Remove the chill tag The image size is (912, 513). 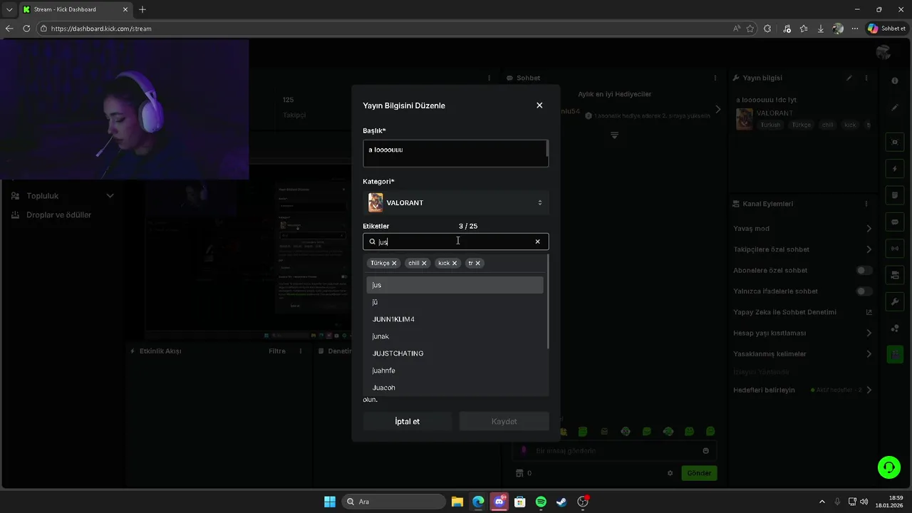coord(424,263)
